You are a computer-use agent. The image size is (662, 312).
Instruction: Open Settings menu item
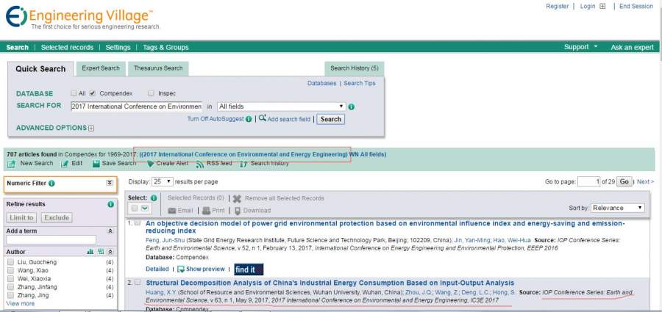(x=118, y=47)
